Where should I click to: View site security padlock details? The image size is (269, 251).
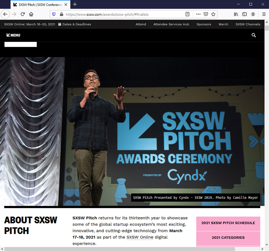61,14
